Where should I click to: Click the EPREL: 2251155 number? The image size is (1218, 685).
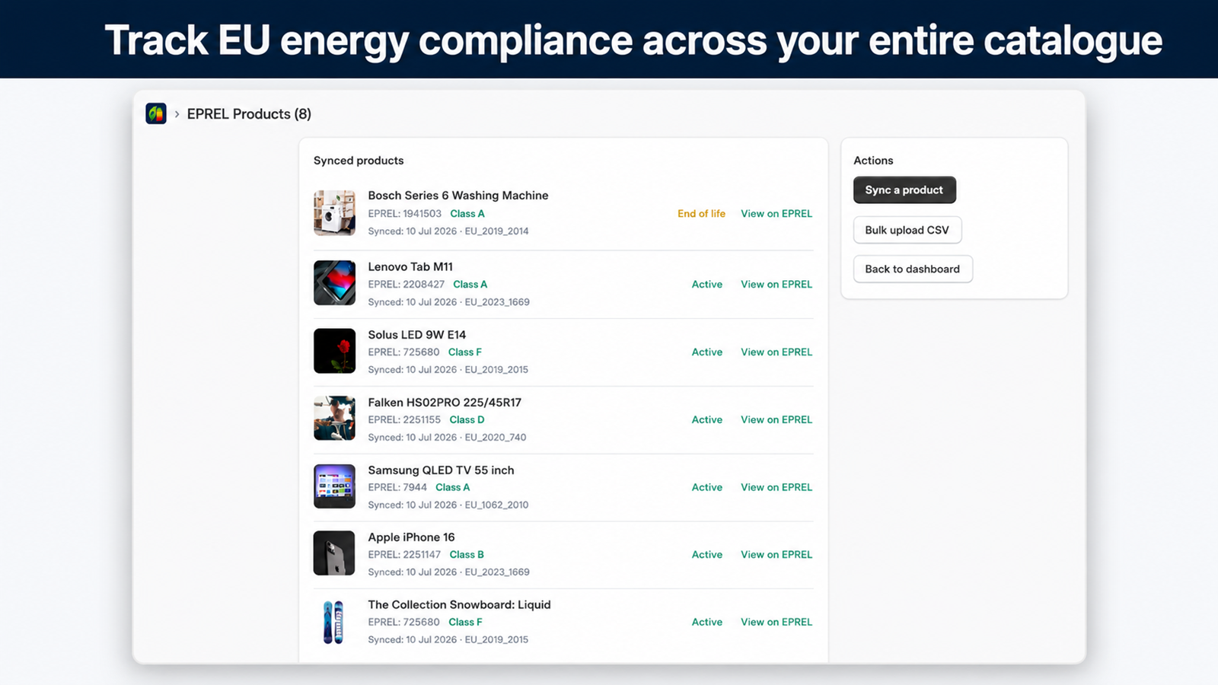tap(404, 420)
